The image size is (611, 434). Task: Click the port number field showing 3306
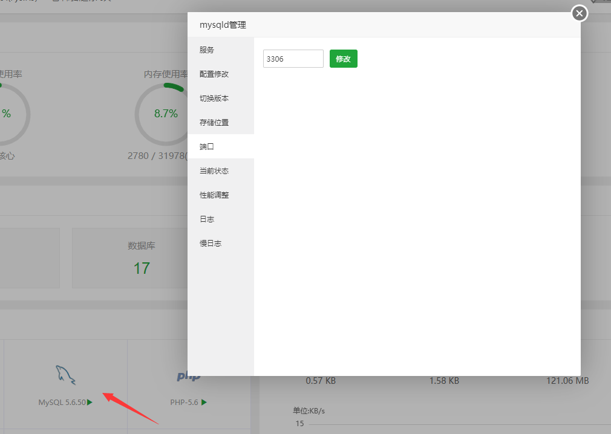[293, 59]
